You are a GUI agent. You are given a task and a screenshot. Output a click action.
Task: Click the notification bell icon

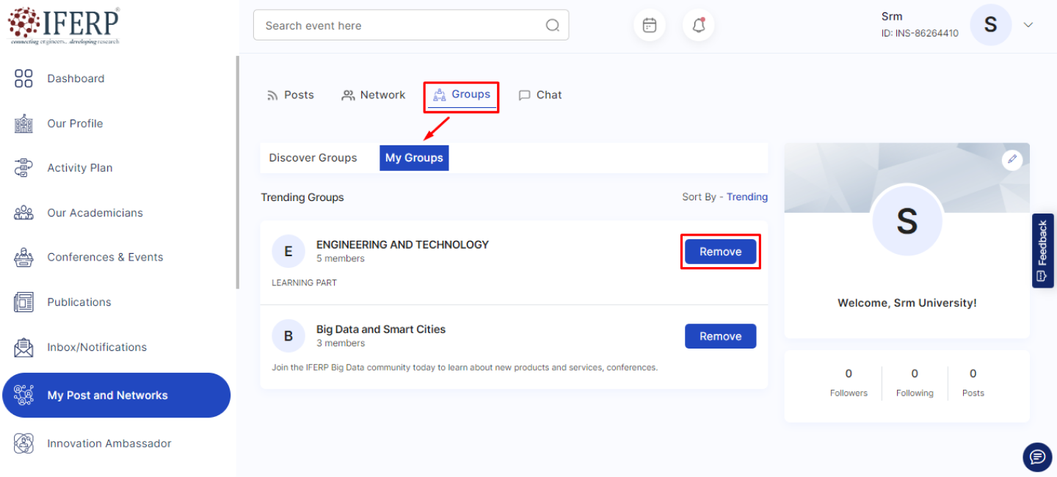[x=698, y=26]
